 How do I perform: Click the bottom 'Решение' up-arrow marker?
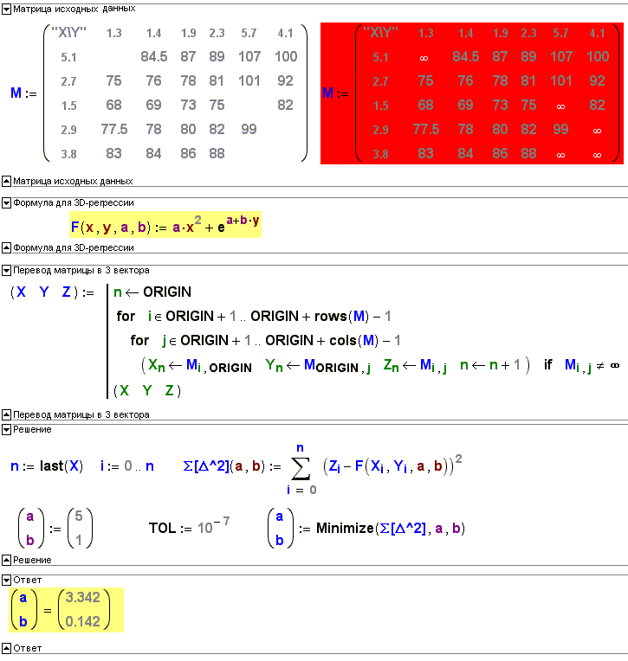click(6, 561)
